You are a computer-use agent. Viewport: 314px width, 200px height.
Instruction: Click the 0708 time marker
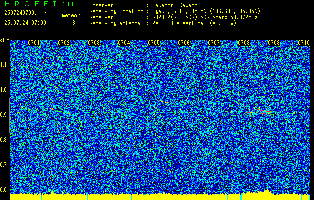coord(244,42)
